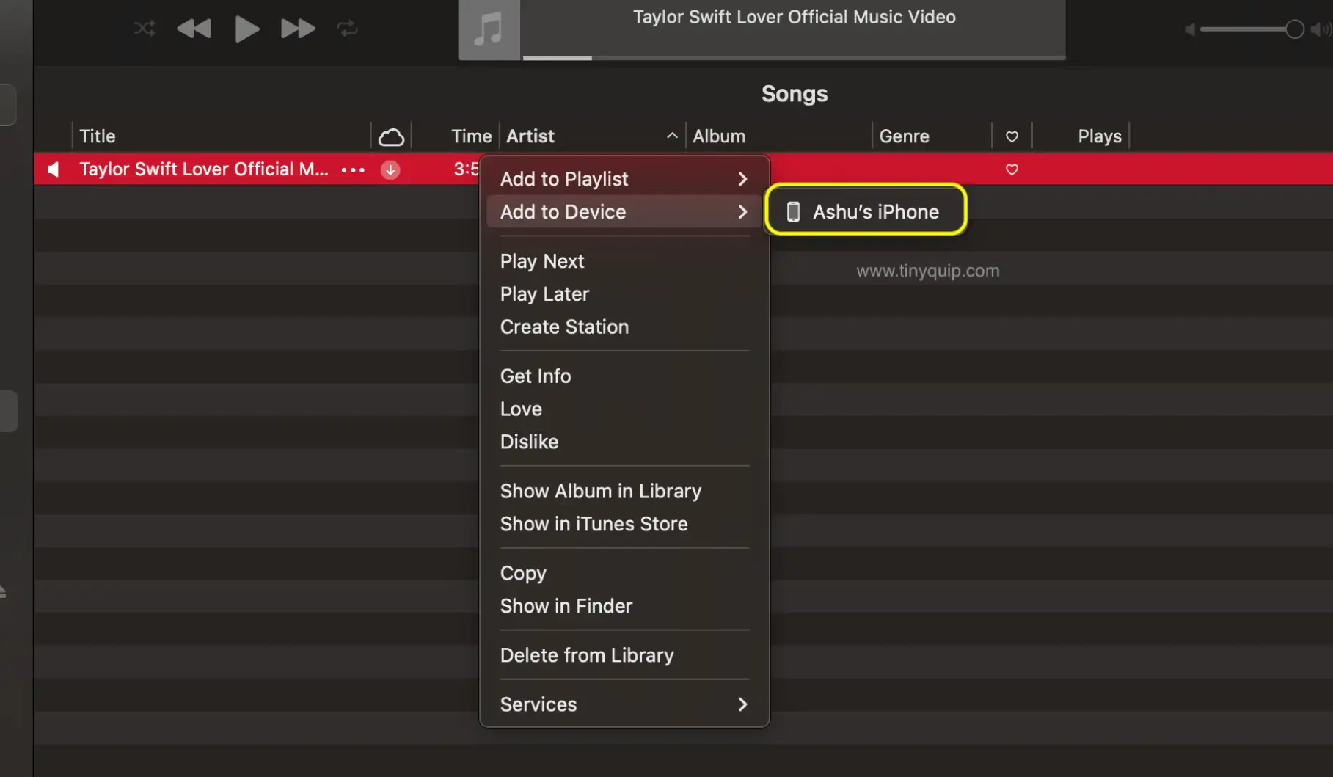This screenshot has height=777, width=1333.
Task: Click the sort chevron on the Artist column
Action: pos(671,136)
